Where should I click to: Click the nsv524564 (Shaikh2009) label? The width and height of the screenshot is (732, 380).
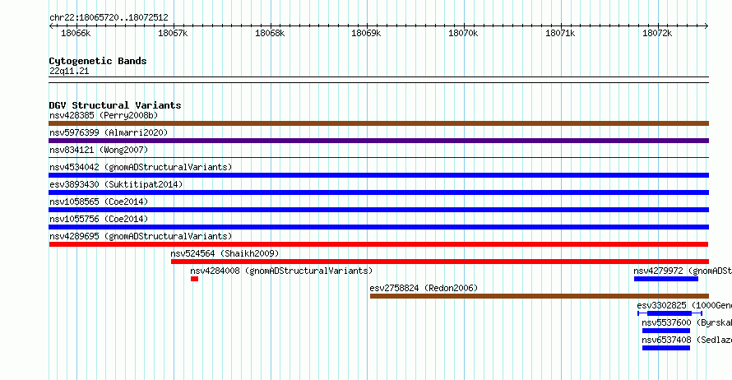point(225,253)
